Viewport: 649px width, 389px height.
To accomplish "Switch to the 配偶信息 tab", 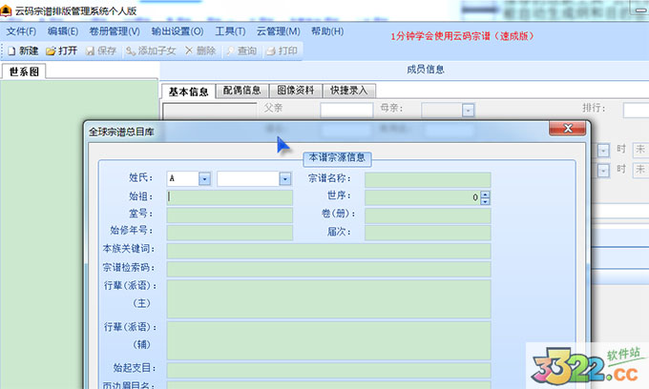I will [x=242, y=91].
